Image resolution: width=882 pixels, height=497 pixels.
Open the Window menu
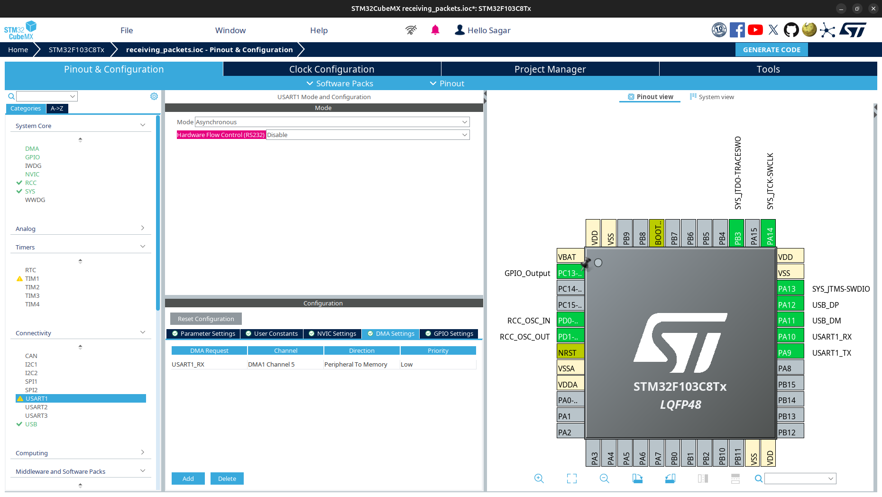[x=230, y=30]
